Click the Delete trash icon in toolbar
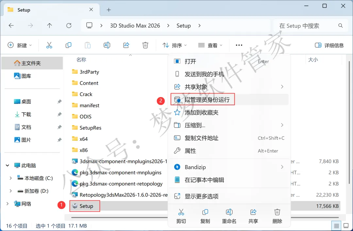 (145, 45)
